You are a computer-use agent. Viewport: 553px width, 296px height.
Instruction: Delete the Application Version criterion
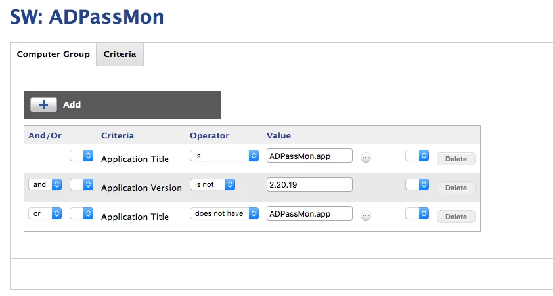click(456, 188)
